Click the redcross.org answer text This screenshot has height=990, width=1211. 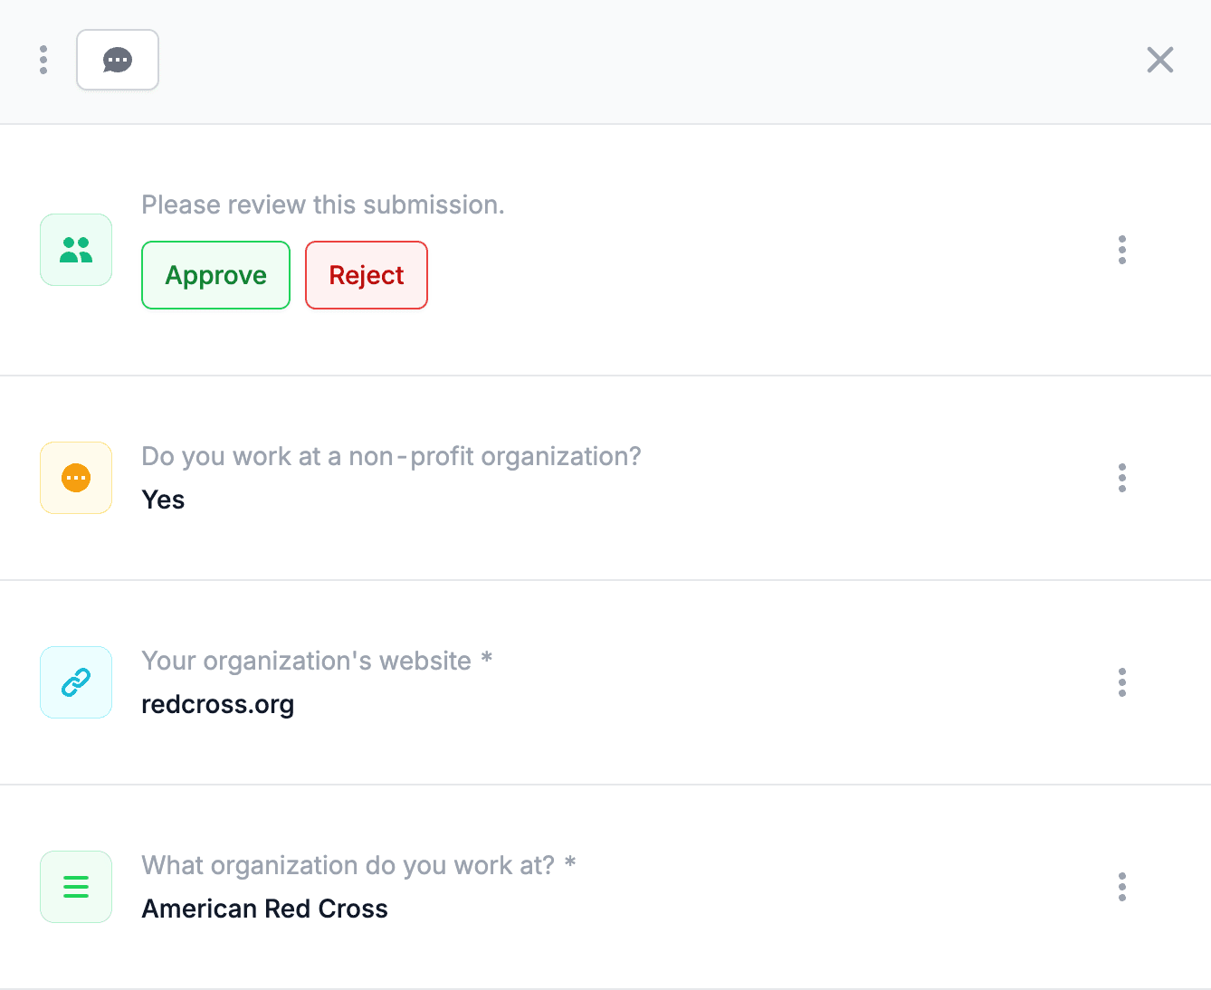217,704
